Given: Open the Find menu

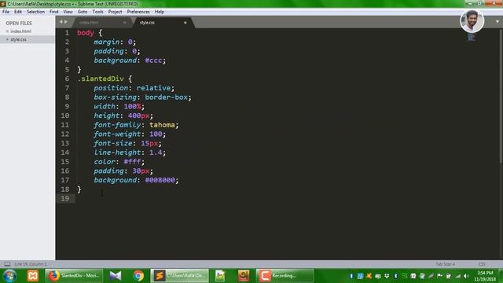Looking at the screenshot, I should point(54,12).
